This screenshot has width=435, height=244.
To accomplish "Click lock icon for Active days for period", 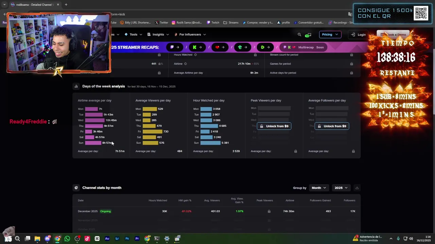I will click(351, 73).
